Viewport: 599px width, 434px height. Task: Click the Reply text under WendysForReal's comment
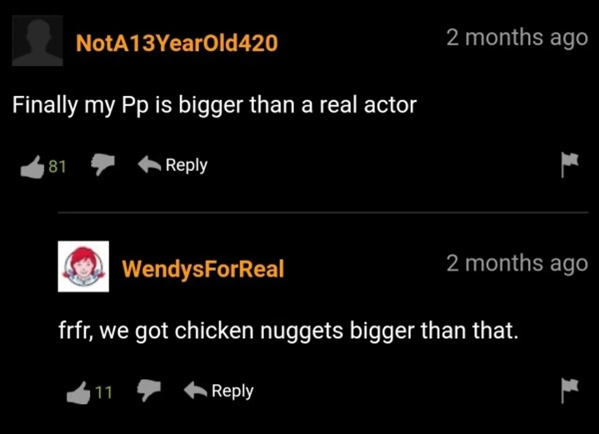point(233,391)
